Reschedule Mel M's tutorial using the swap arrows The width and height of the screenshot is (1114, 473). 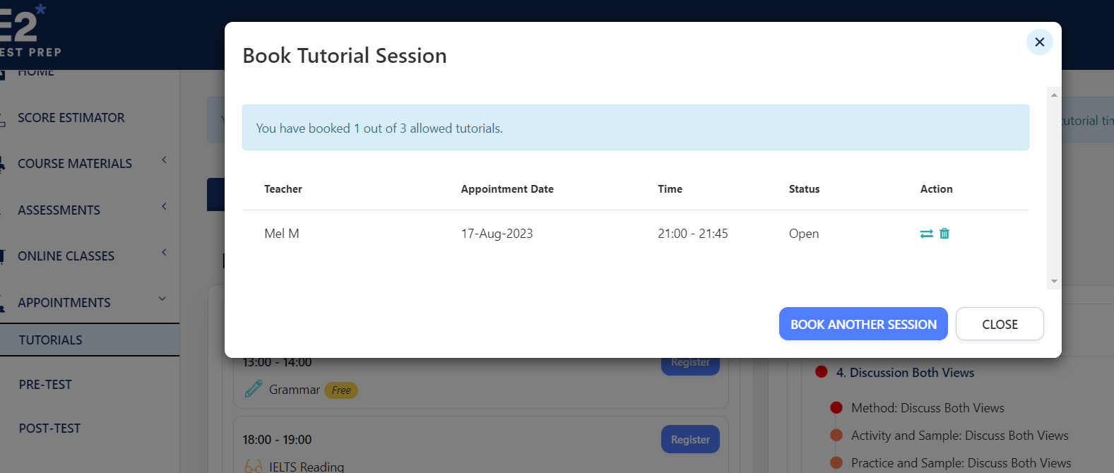(926, 233)
